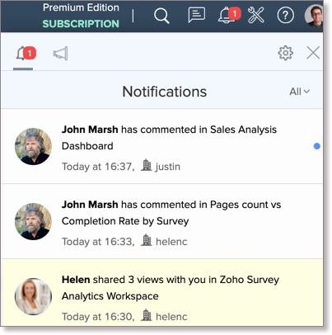Viewport: 332px width, 335px height.
Task: Click Premium Edition label
Action: click(81, 7)
